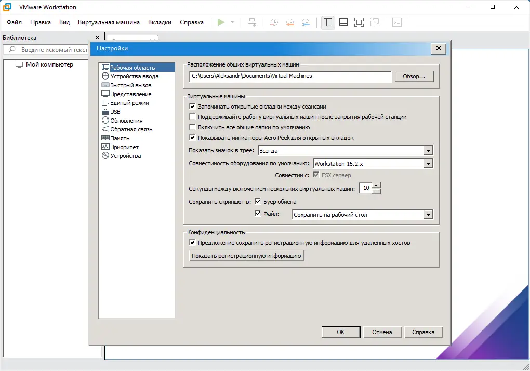
Task: Click the green Power On play icon
Action: coord(221,22)
